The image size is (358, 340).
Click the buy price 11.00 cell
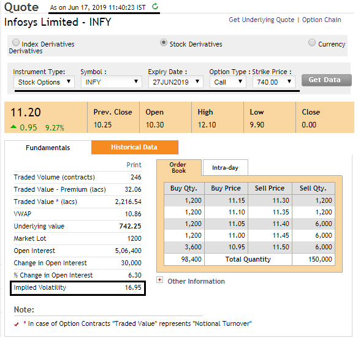226,235
